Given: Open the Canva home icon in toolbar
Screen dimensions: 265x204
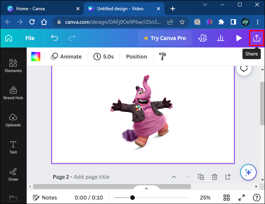Looking at the screenshot, I should coord(9,38).
